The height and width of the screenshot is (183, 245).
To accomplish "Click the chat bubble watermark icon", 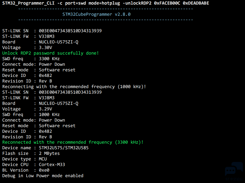I will click(x=234, y=169).
